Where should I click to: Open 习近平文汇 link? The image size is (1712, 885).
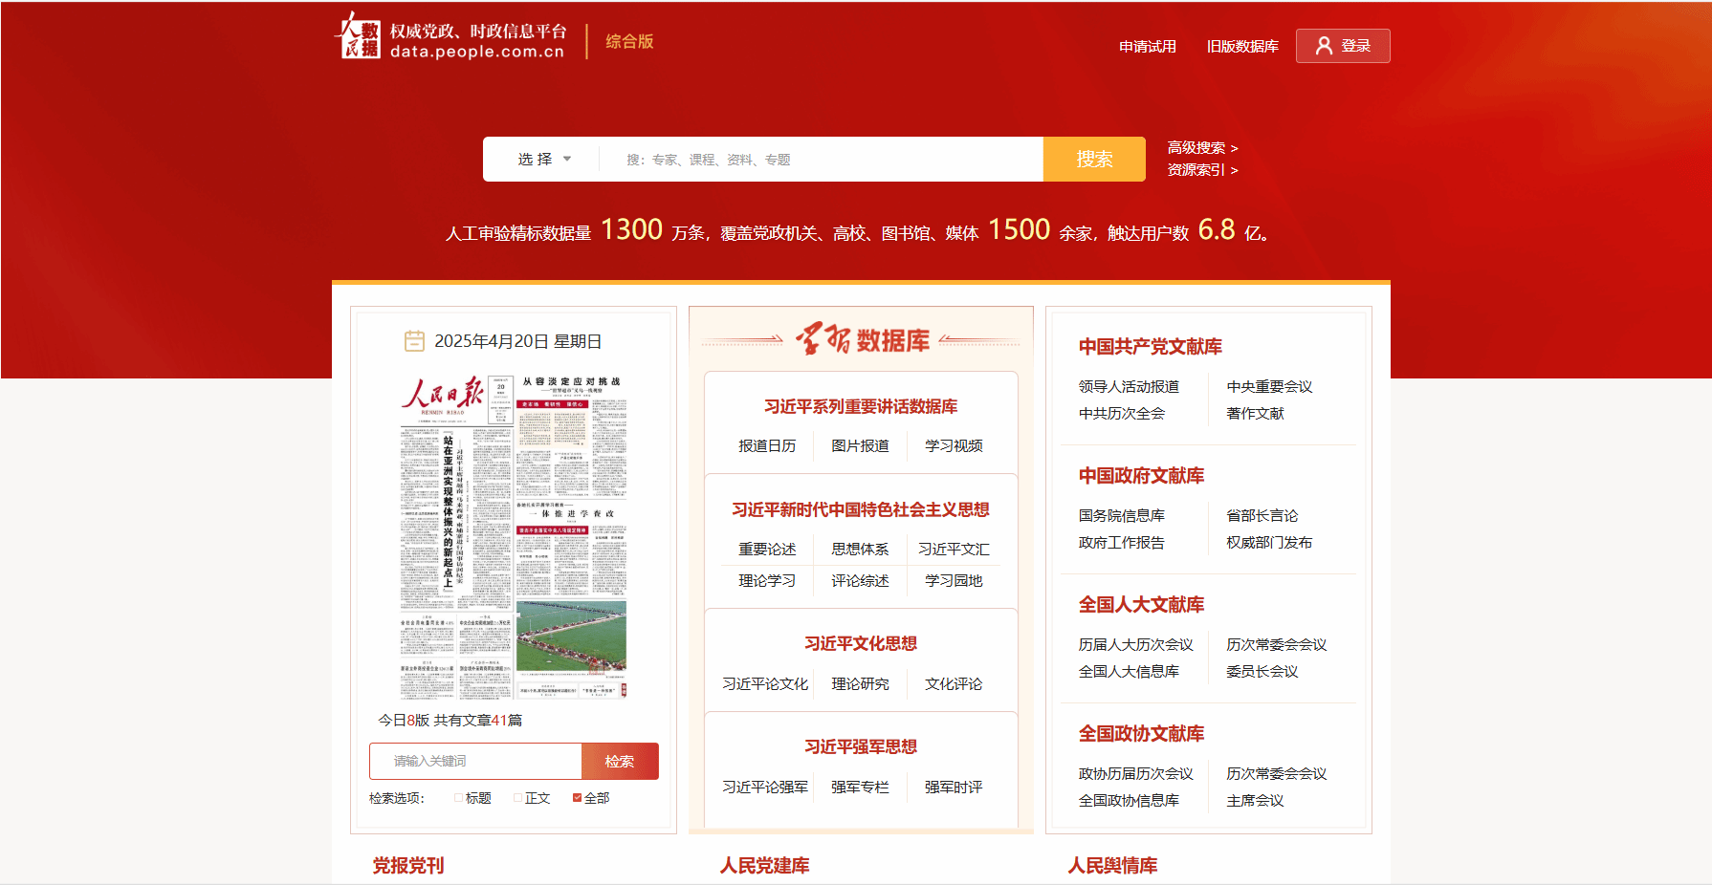pos(954,550)
